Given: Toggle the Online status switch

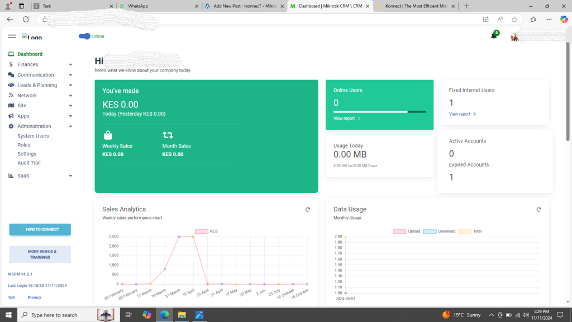Looking at the screenshot, I should (83, 36).
